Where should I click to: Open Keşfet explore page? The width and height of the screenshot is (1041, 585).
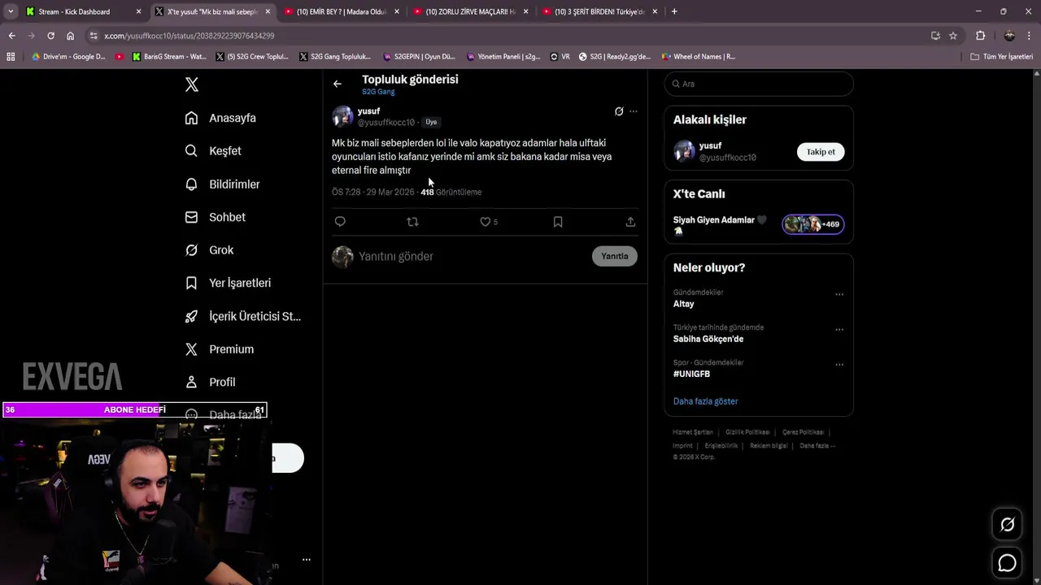coord(213,151)
